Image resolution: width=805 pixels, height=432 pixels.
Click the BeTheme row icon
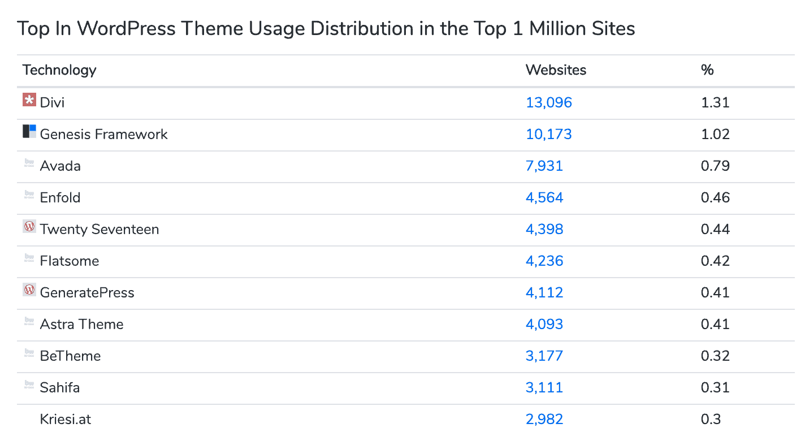29,353
